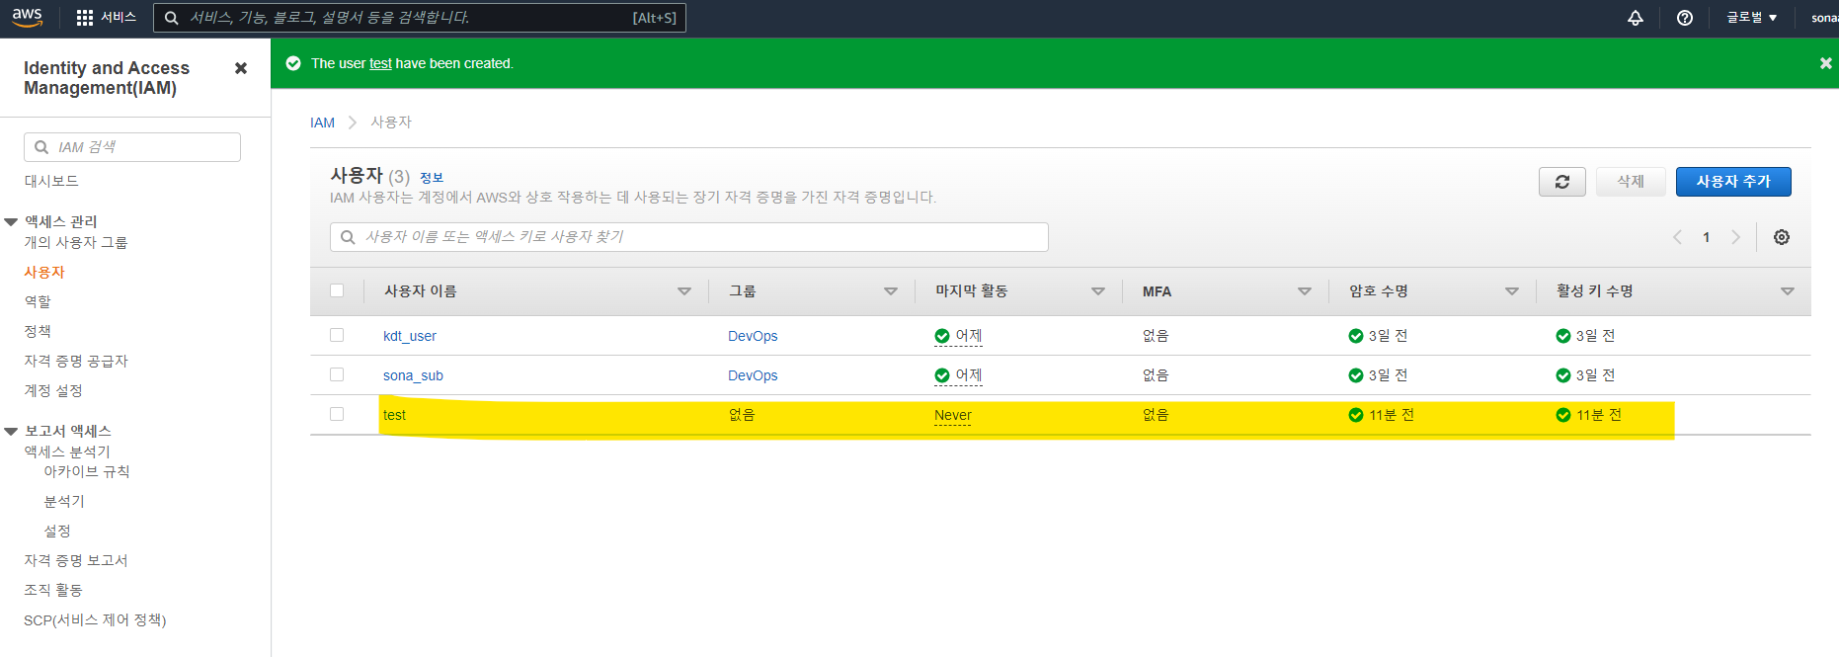Open 설정 under access analyzer
The image size is (1839, 657).
(57, 531)
